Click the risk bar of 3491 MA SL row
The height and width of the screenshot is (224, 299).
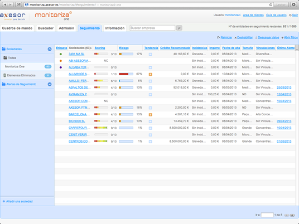tap(126, 54)
